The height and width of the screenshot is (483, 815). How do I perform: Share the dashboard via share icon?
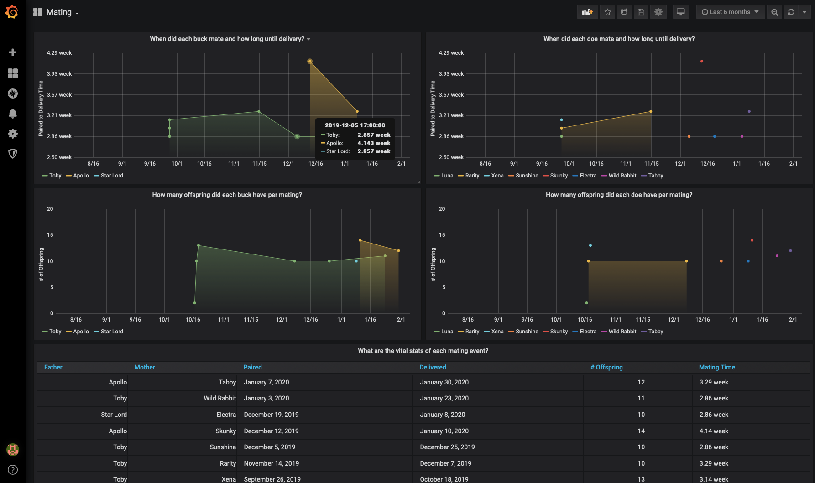(624, 12)
